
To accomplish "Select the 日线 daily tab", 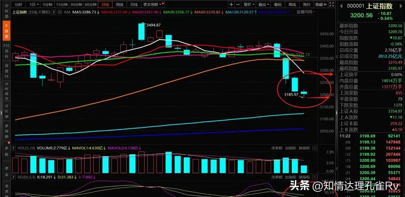I will pos(105,4).
